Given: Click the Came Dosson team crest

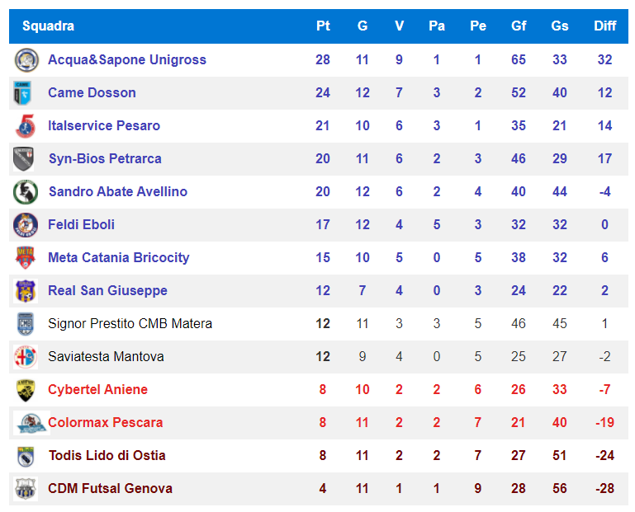Looking at the screenshot, I should tap(22, 93).
